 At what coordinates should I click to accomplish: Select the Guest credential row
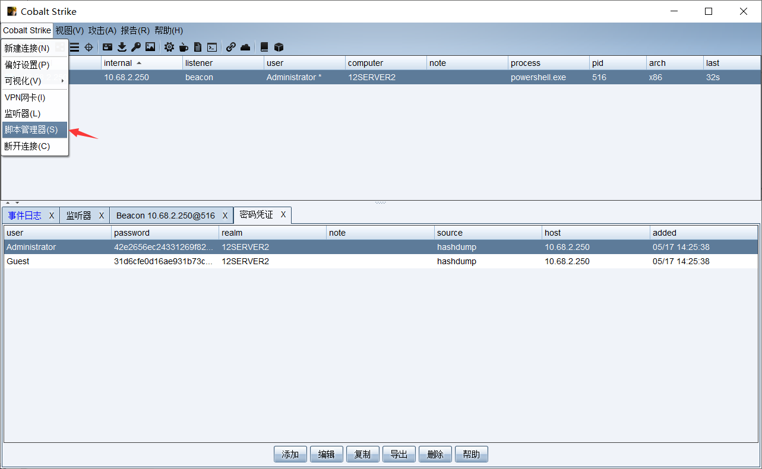[x=381, y=261]
